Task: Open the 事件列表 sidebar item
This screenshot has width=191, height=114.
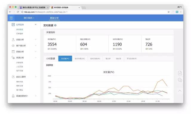Action: click(x=20, y=82)
